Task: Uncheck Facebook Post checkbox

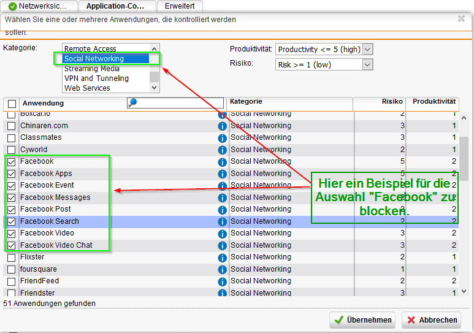Action: [x=11, y=210]
